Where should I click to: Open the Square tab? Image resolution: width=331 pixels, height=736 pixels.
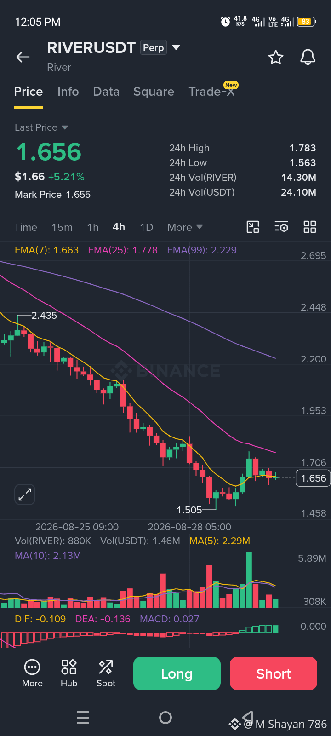click(x=154, y=92)
